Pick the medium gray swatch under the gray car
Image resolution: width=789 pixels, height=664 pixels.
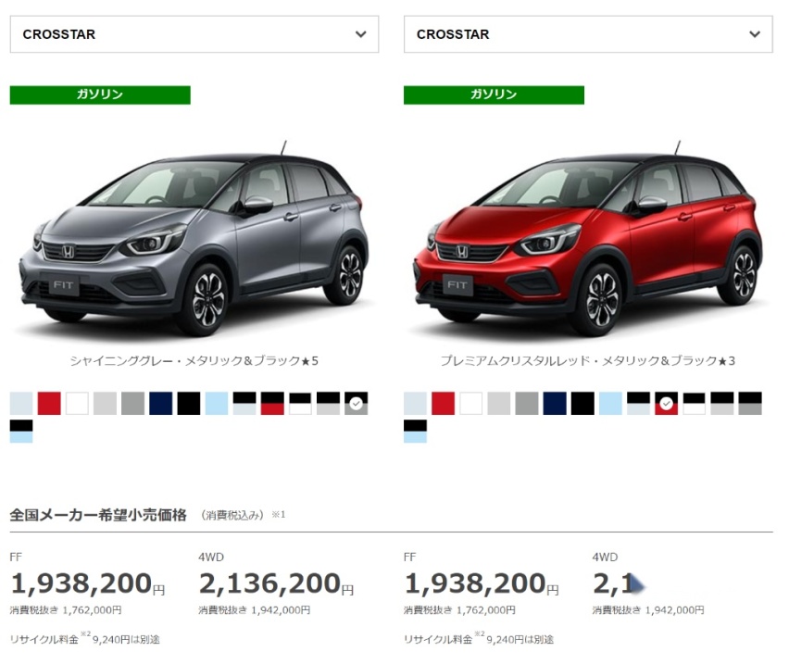(x=132, y=404)
